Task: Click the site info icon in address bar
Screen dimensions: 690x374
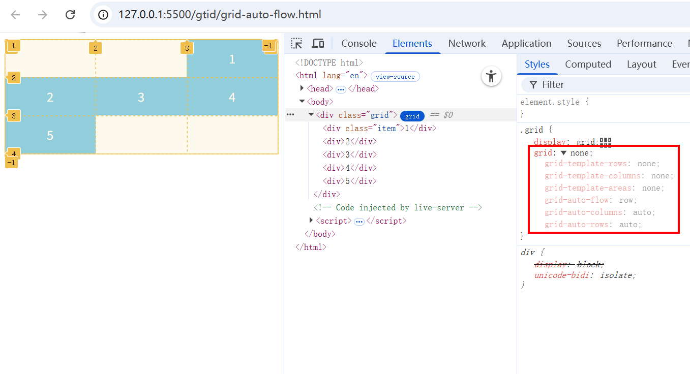Action: point(104,15)
